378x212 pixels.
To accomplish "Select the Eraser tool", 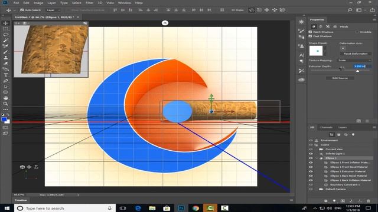I will click(x=5, y=64).
